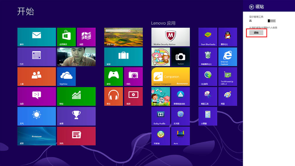295x166 pixels.
Task: Open the SkyDrive tile
Action: click(66, 76)
